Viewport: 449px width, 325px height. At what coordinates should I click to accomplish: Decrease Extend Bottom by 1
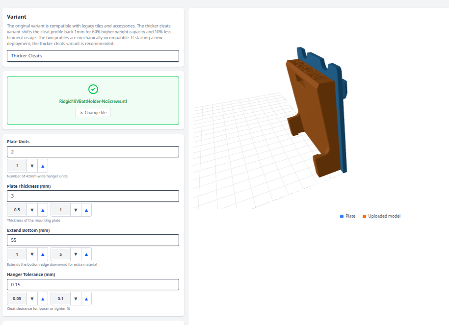pos(32,254)
